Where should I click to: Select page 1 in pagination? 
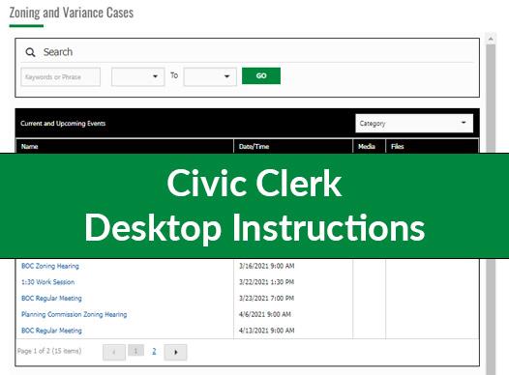(x=136, y=351)
